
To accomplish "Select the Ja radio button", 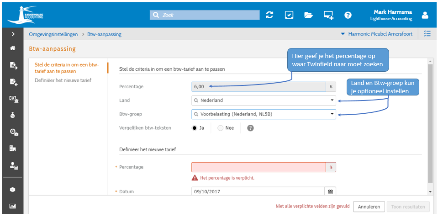I will pos(195,128).
